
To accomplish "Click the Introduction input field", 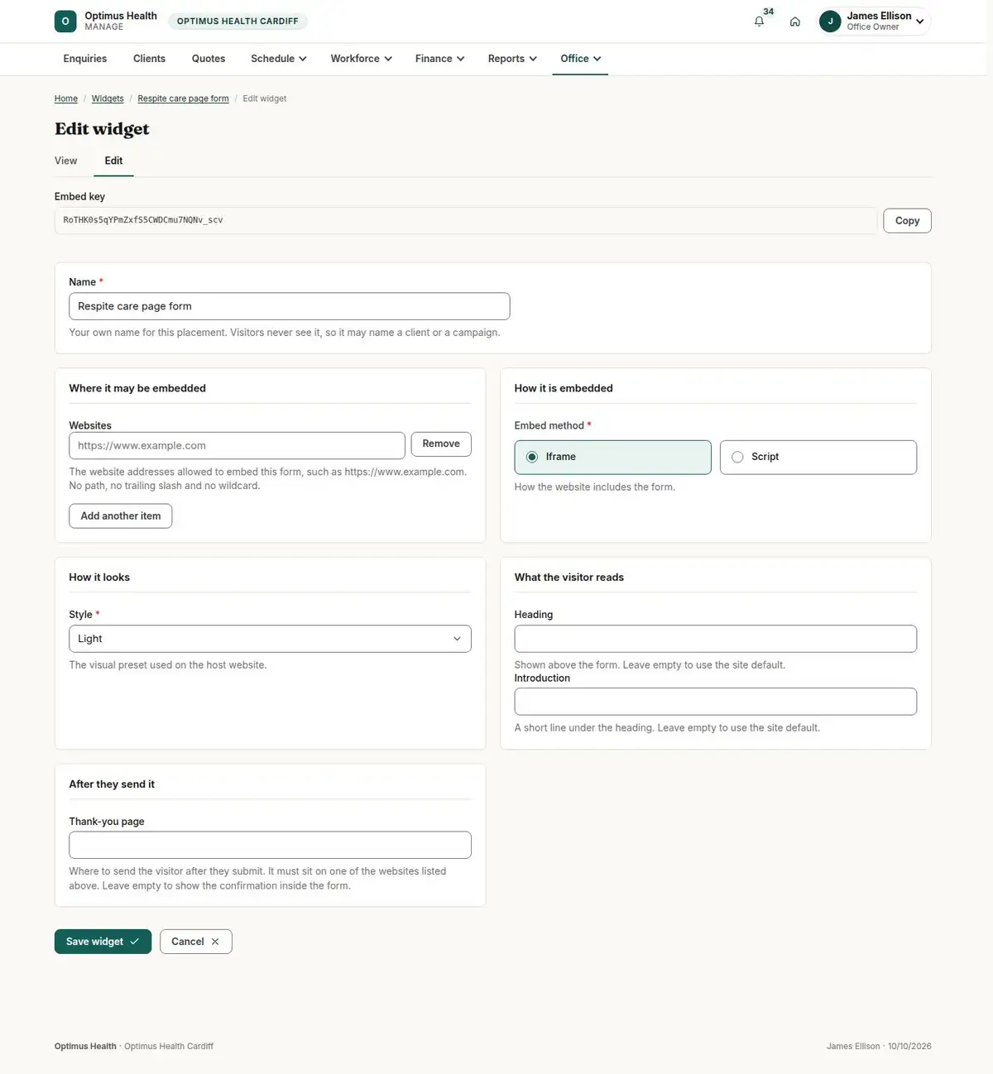I will click(x=716, y=702).
